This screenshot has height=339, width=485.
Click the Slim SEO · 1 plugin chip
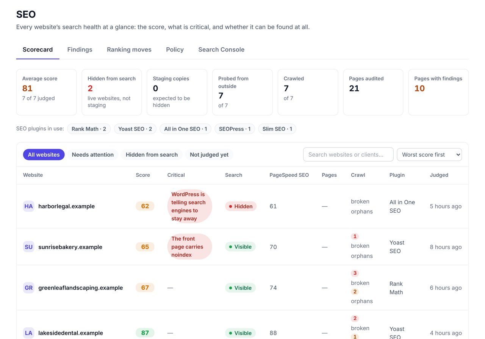(x=277, y=129)
